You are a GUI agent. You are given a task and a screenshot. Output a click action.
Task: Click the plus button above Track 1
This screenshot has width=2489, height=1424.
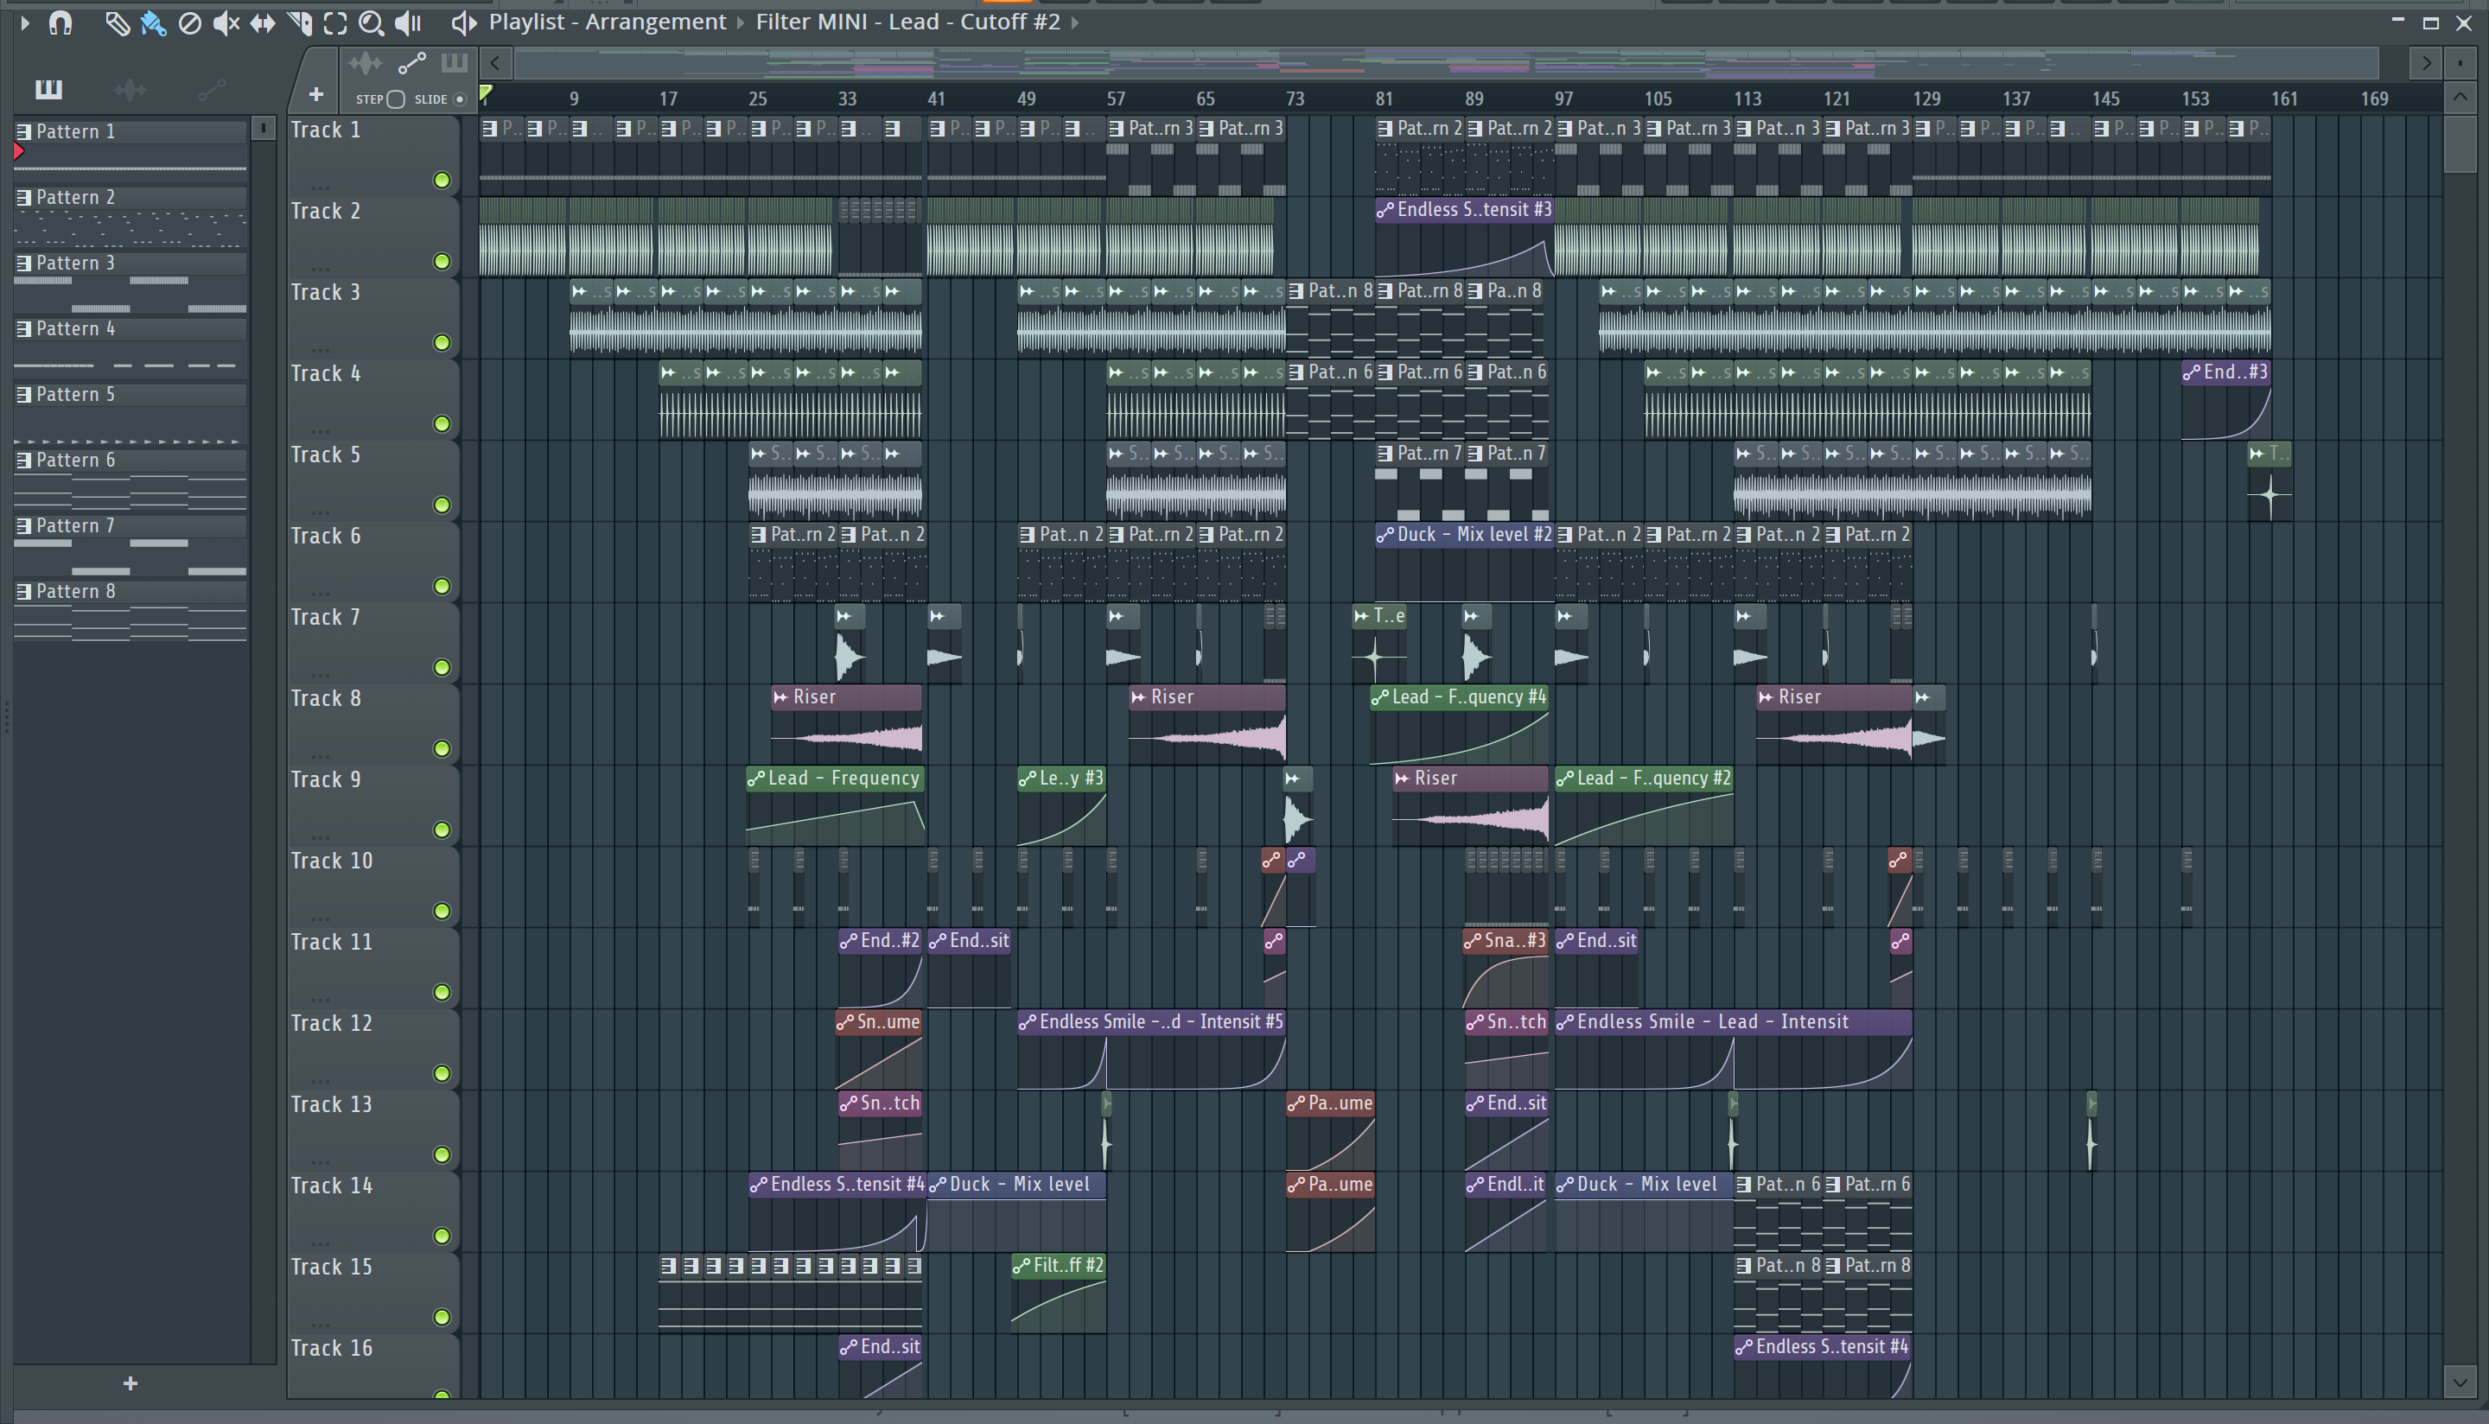(316, 94)
